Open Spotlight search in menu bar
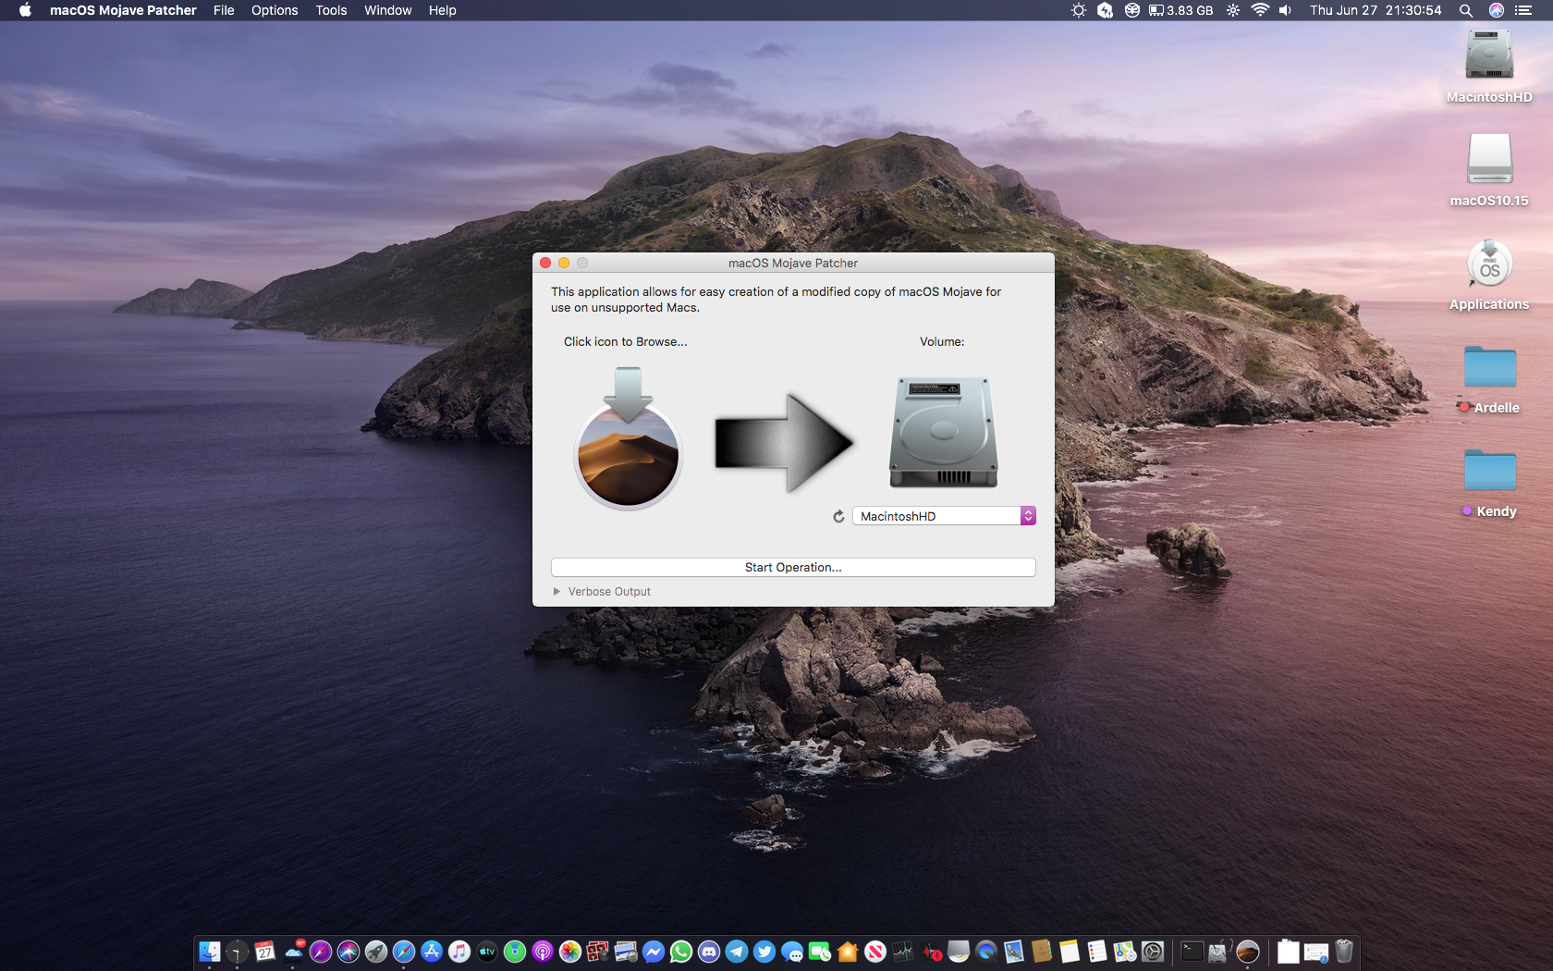This screenshot has width=1553, height=971. [x=1466, y=10]
